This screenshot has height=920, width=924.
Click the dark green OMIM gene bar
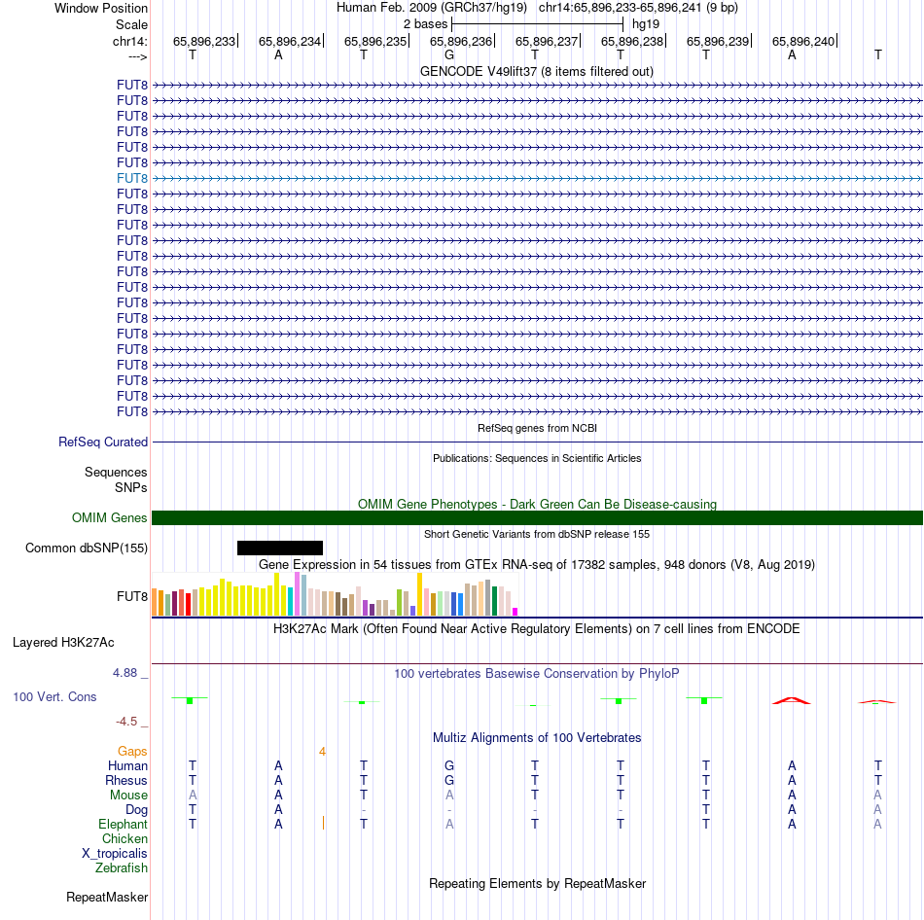click(537, 518)
